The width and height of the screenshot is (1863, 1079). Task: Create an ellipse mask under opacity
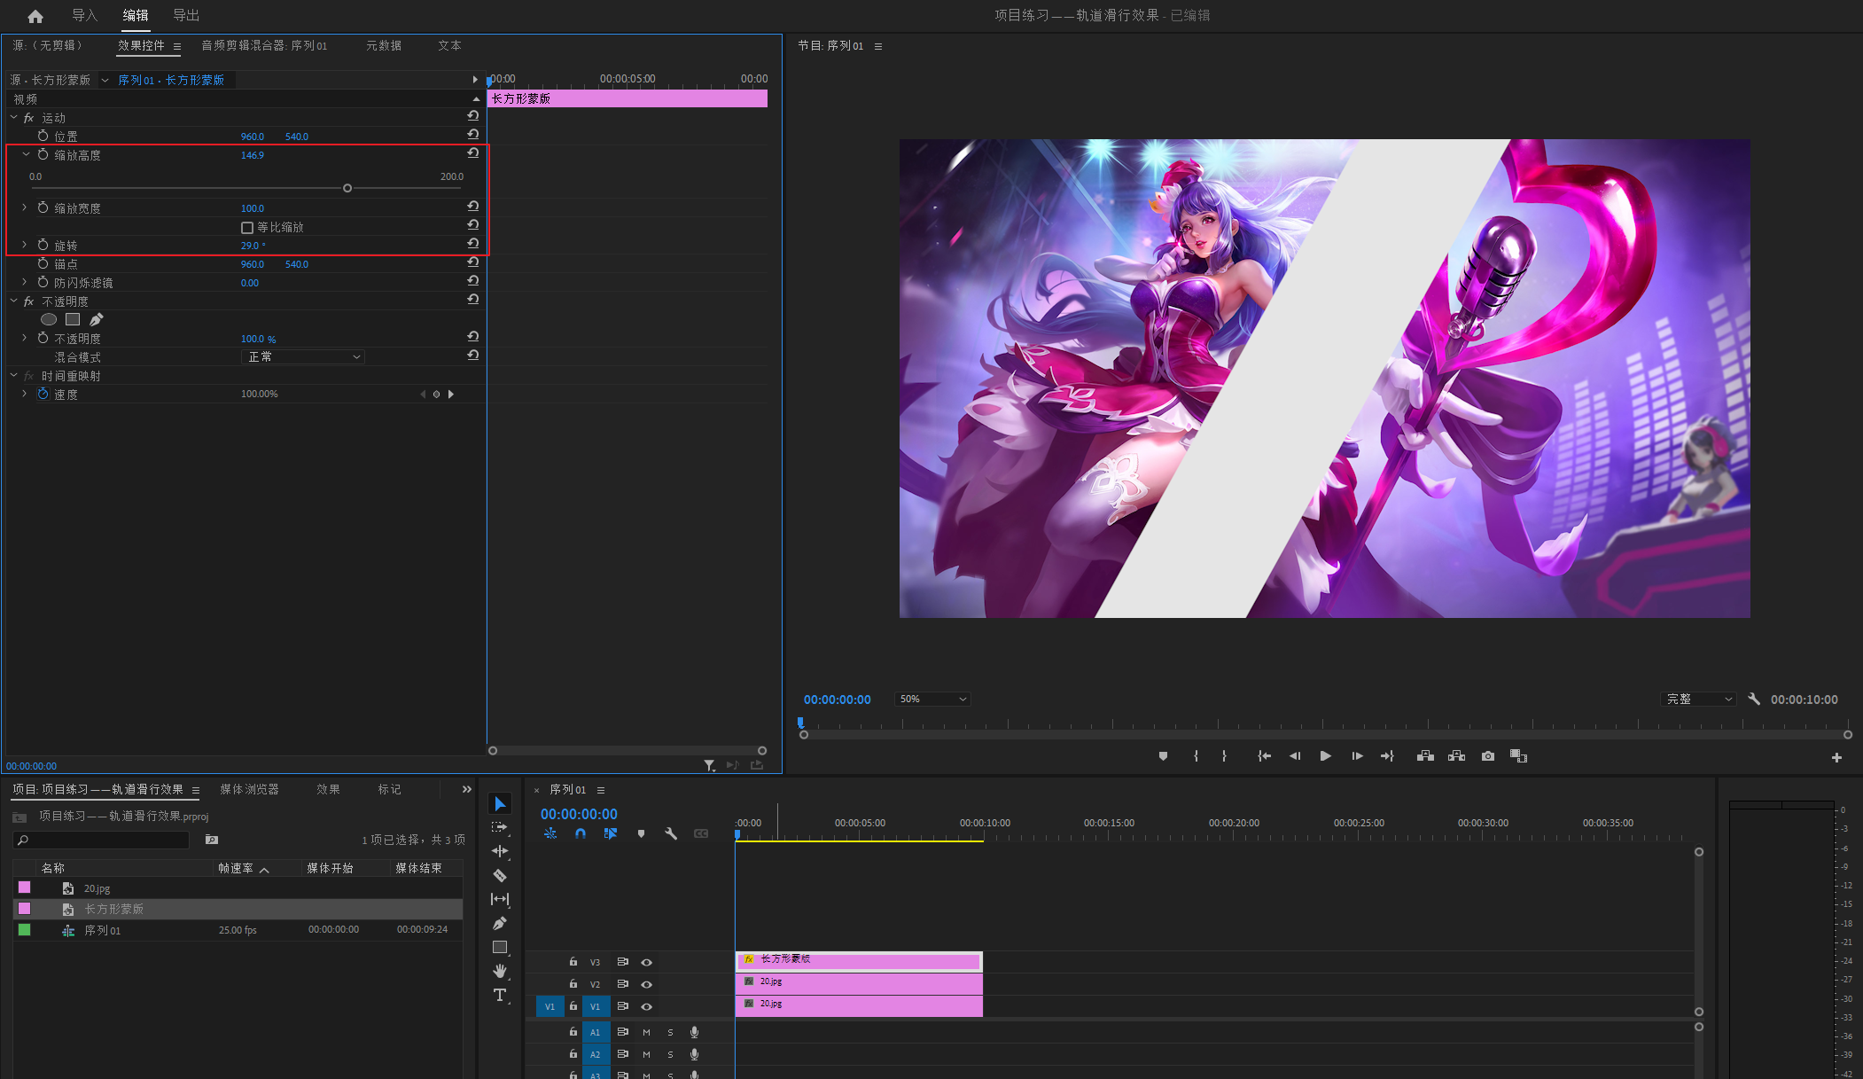click(49, 319)
